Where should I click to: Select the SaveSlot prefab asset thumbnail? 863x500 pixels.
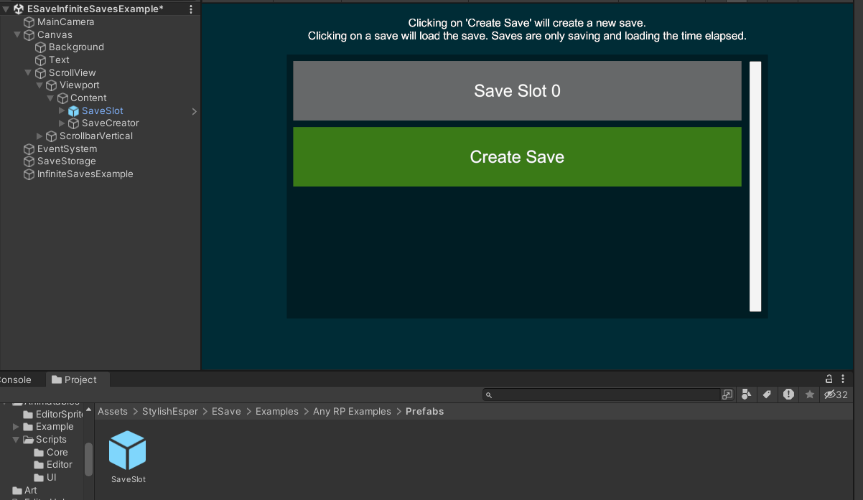coord(128,451)
